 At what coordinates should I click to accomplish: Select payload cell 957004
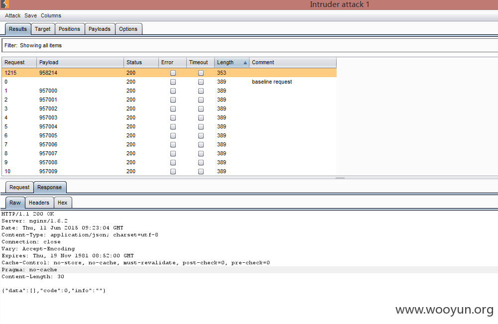coord(48,126)
